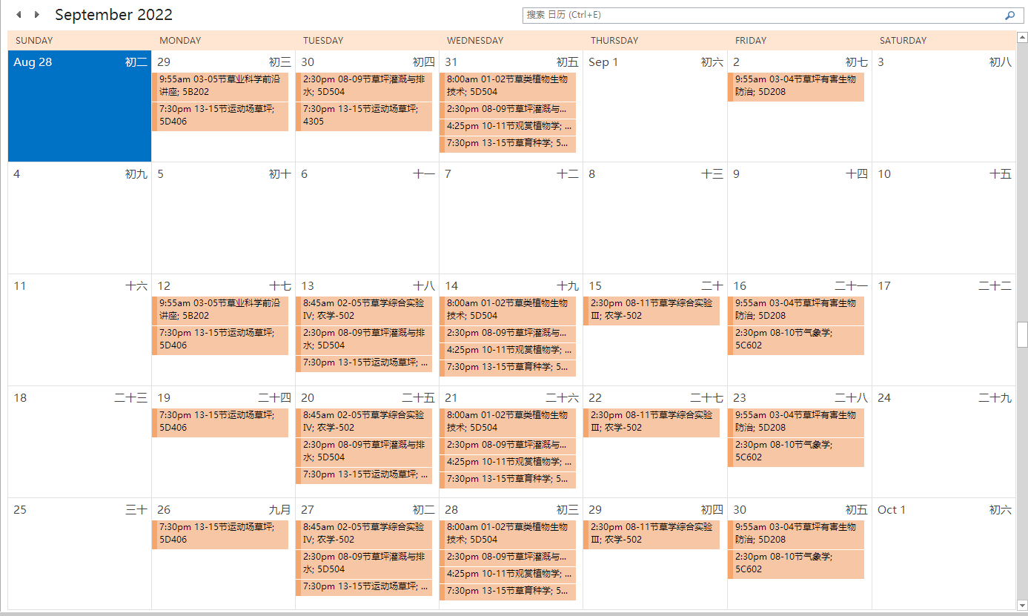
Task: Click the SATURDAY column header
Action: click(x=903, y=41)
